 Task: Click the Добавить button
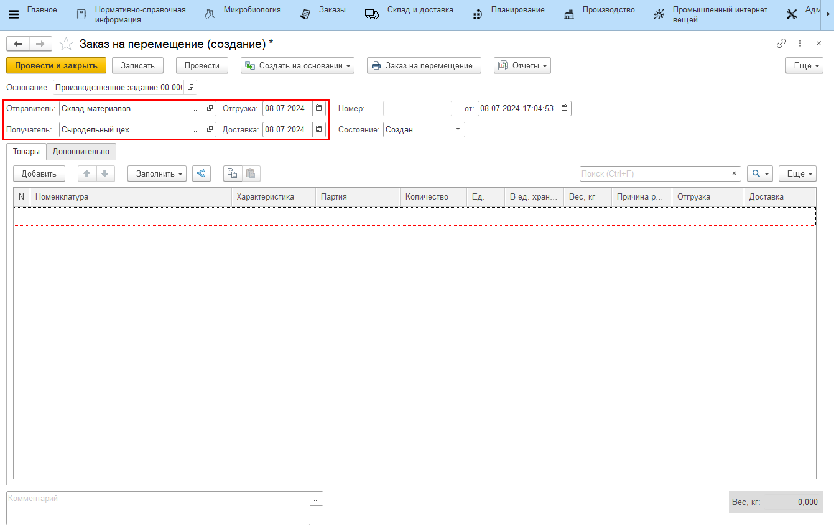39,174
